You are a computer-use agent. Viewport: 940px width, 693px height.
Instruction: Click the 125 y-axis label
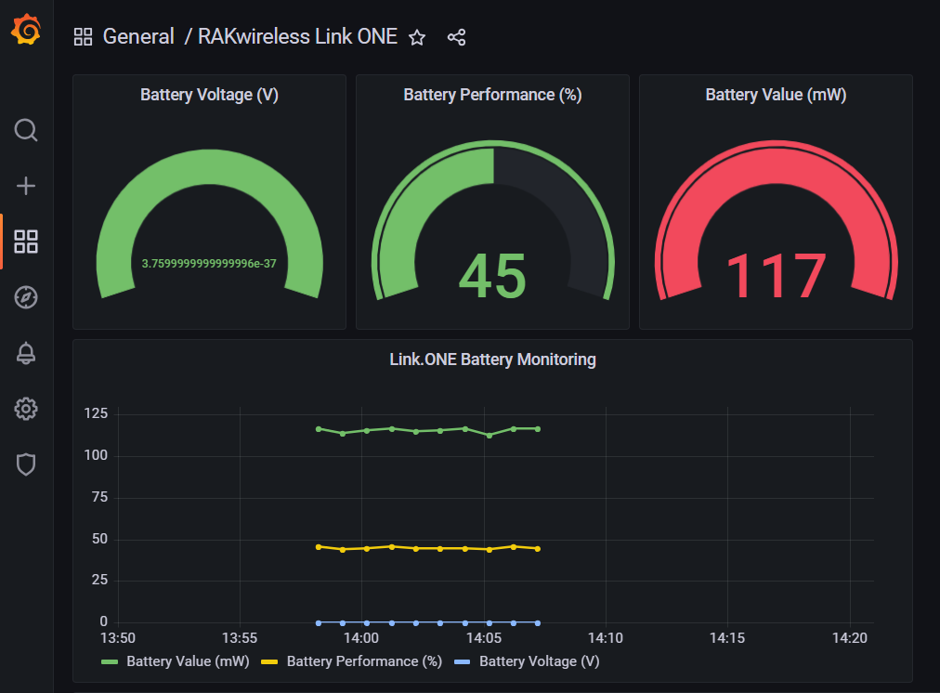tap(96, 413)
